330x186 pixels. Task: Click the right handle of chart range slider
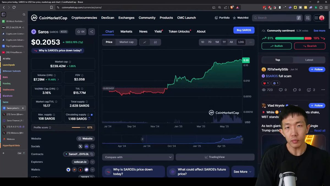(x=242, y=139)
